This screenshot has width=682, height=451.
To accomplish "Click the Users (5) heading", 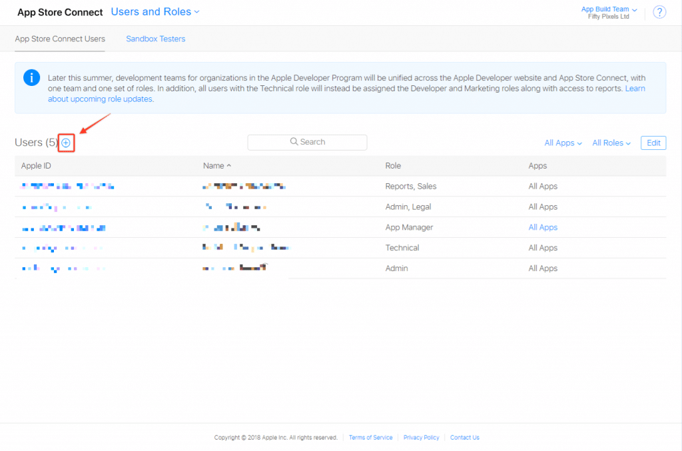I will (x=37, y=143).
